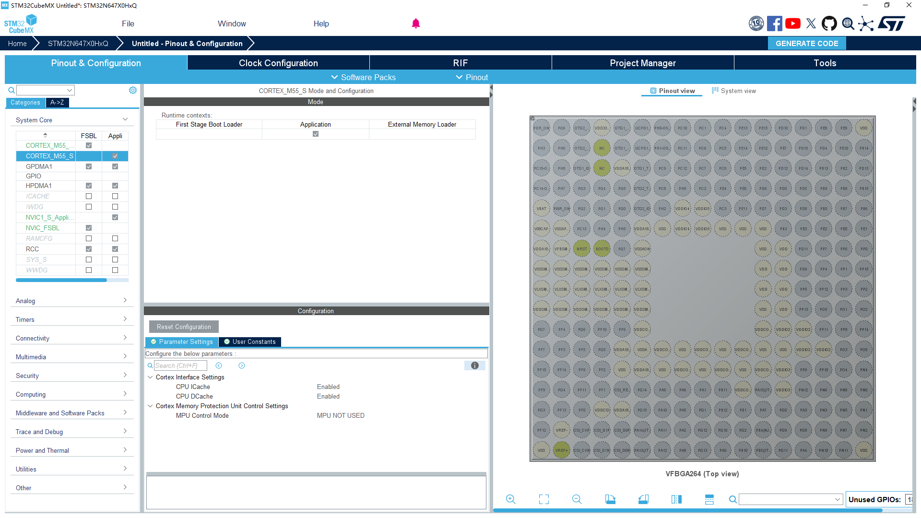
Task: Open the Wiki search icon
Action: (x=848, y=24)
